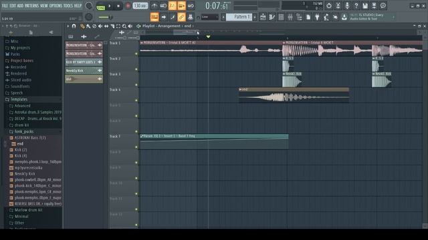Toggle the 3-2-1 countdown before recording
Image resolution: width=428 pixels, height=240 pixels.
click(x=173, y=6)
